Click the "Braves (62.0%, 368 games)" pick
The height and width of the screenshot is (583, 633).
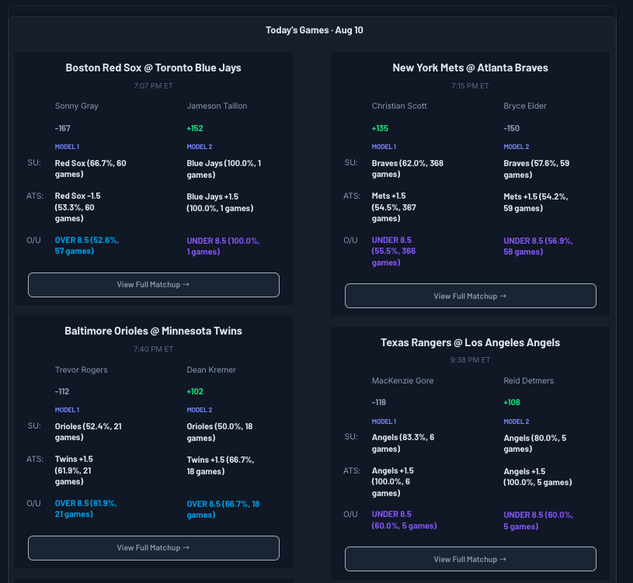click(x=407, y=168)
